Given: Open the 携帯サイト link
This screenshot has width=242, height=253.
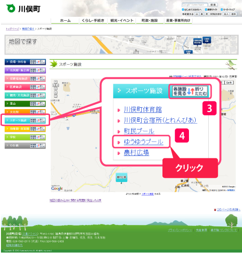Looking at the screenshot, I should pos(211,10).
